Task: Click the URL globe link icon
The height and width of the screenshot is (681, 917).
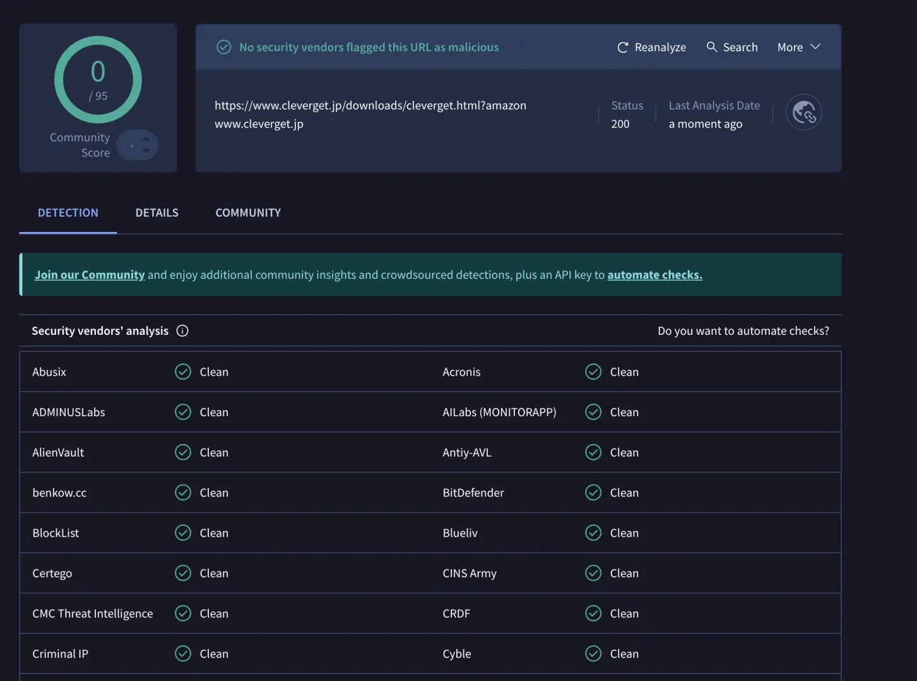Action: pyautogui.click(x=803, y=112)
